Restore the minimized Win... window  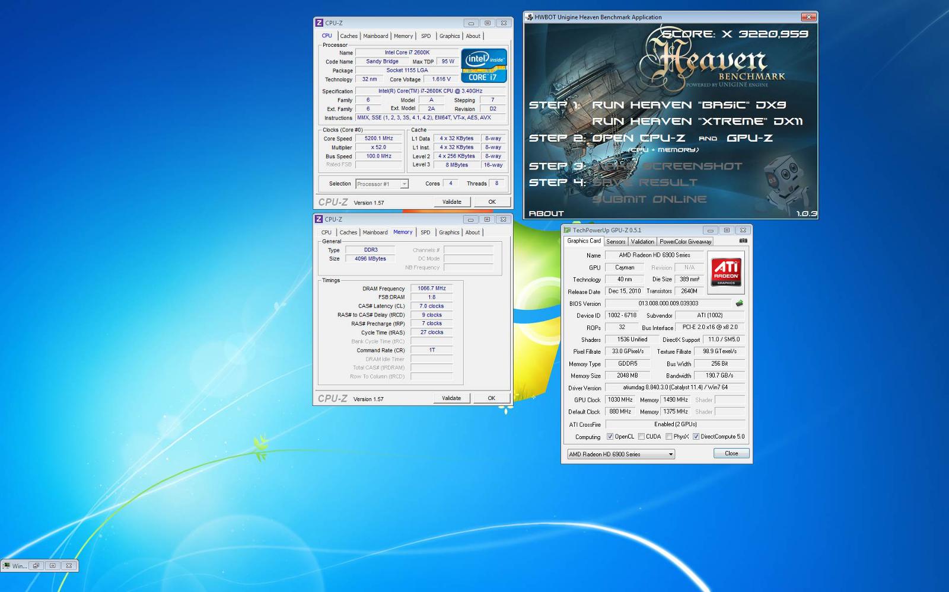click(x=36, y=566)
